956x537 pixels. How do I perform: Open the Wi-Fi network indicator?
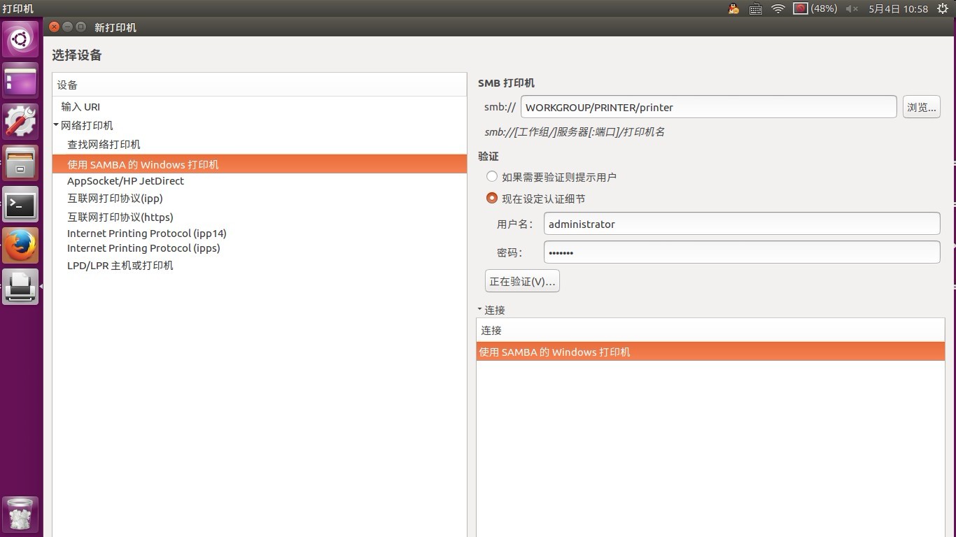point(778,8)
